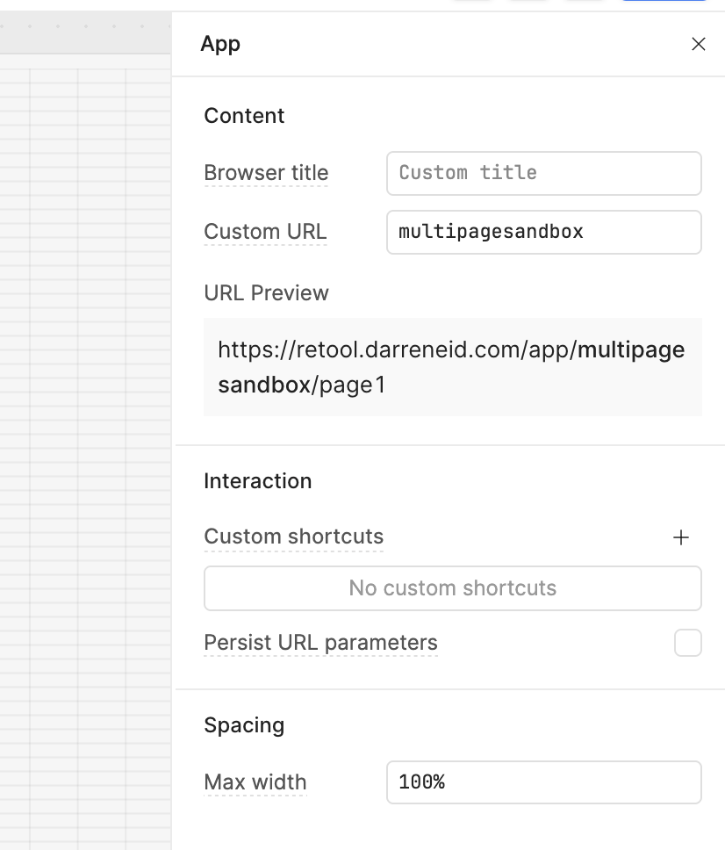Click the Content section heading

click(244, 116)
